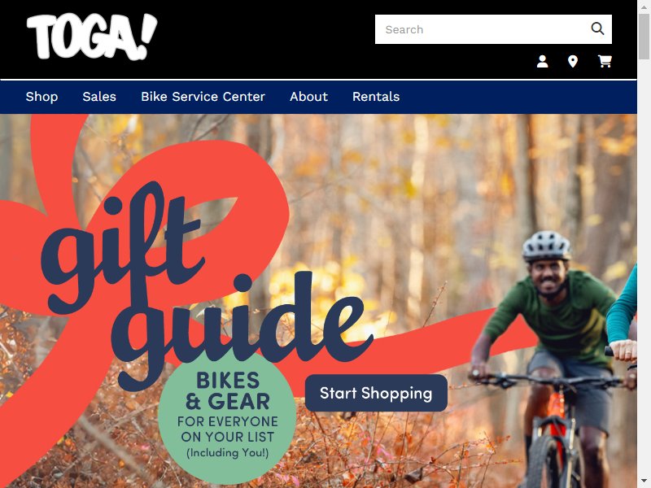Click the cyclist photo in banner
Screen dimensions: 651x488
pyautogui.click(x=557, y=357)
